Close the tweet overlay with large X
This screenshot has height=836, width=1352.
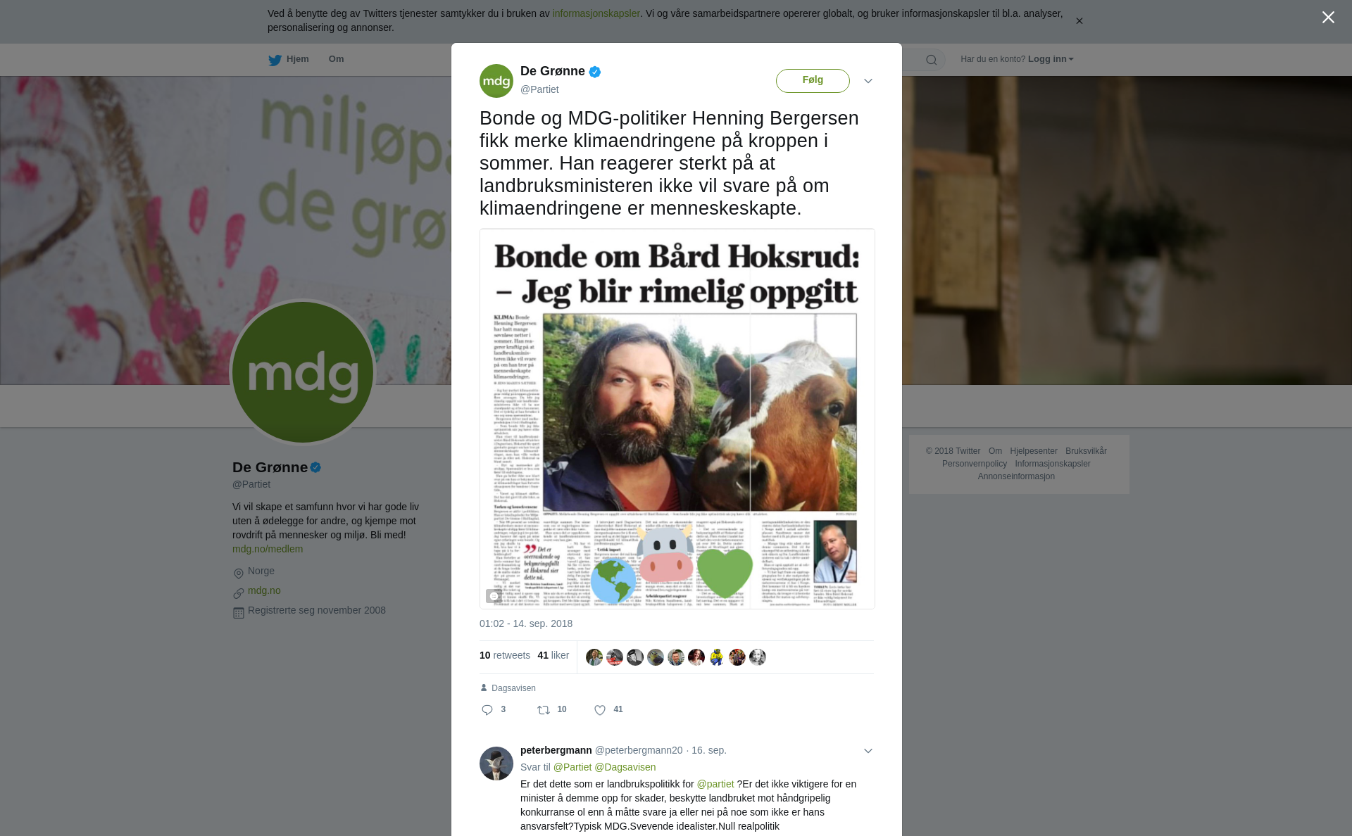tap(1328, 18)
